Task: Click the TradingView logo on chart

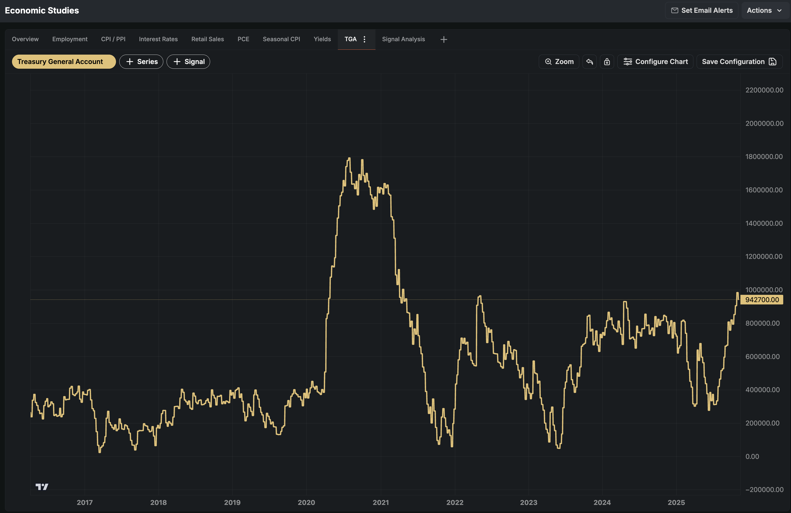Action: click(x=42, y=486)
